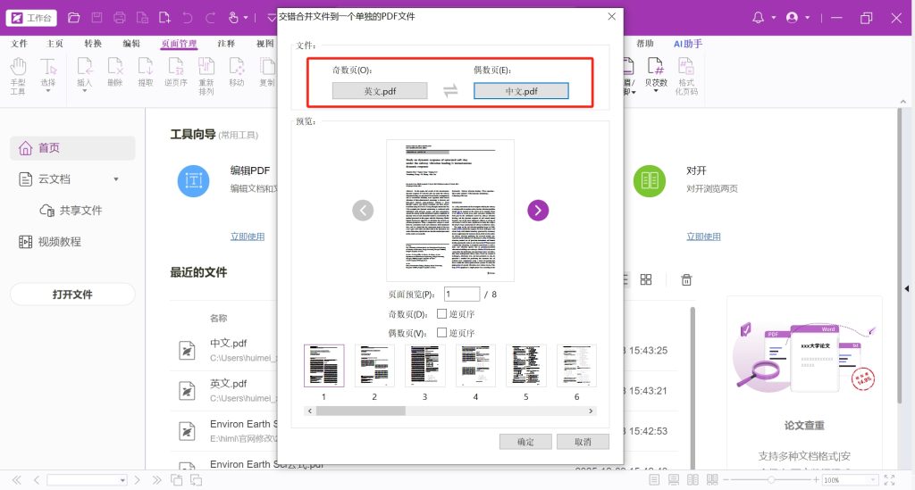Expand the 云文档 tree arrow in sidebar
Screen dimensions: 915x490
116,179
